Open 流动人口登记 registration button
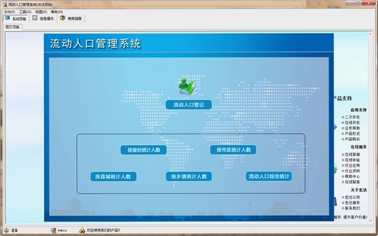Viewport: 378px width, 236px height. [x=189, y=104]
